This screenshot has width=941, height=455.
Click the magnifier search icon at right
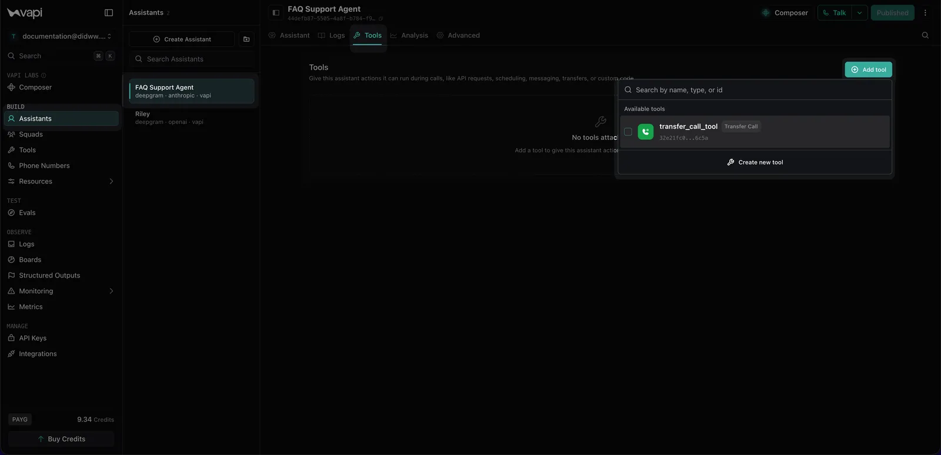pyautogui.click(x=925, y=35)
